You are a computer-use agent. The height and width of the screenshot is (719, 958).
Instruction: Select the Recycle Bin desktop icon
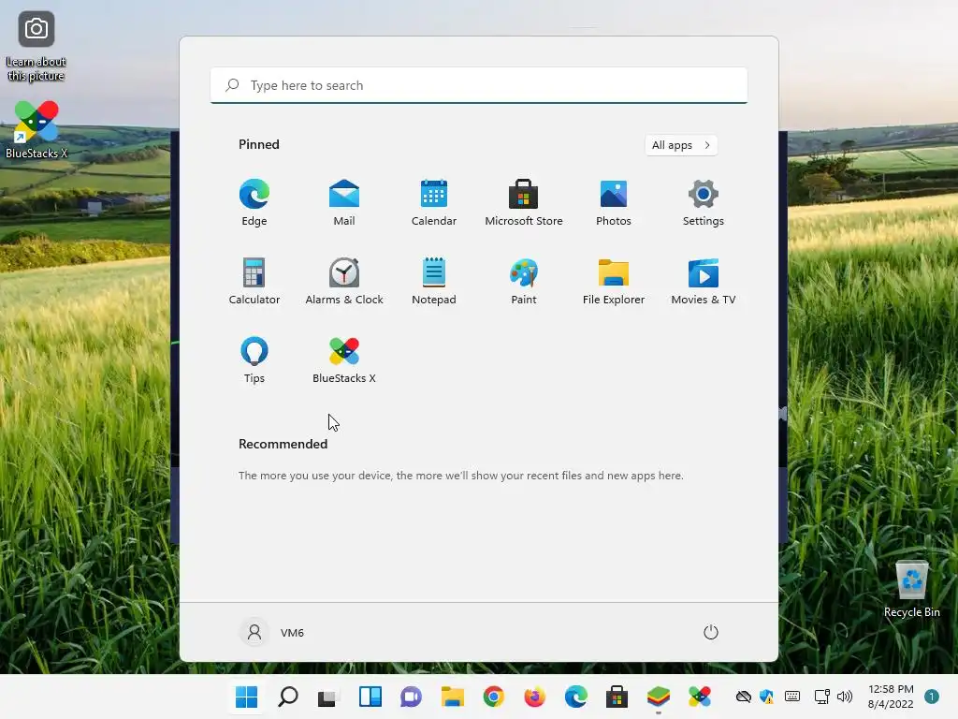[x=911, y=590]
